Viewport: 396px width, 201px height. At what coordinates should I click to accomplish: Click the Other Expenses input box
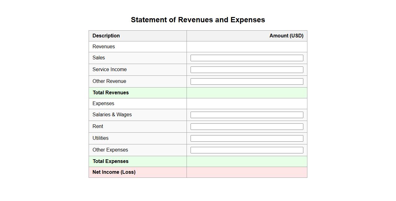[247, 150]
